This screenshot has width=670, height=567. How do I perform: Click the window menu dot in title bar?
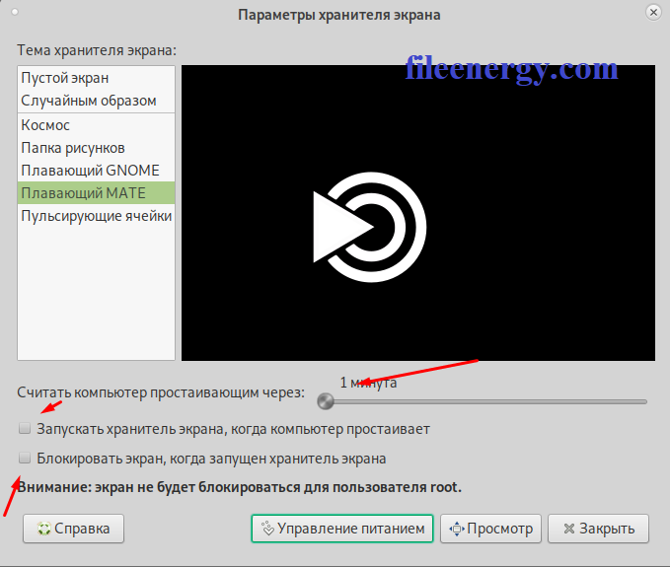15,12
